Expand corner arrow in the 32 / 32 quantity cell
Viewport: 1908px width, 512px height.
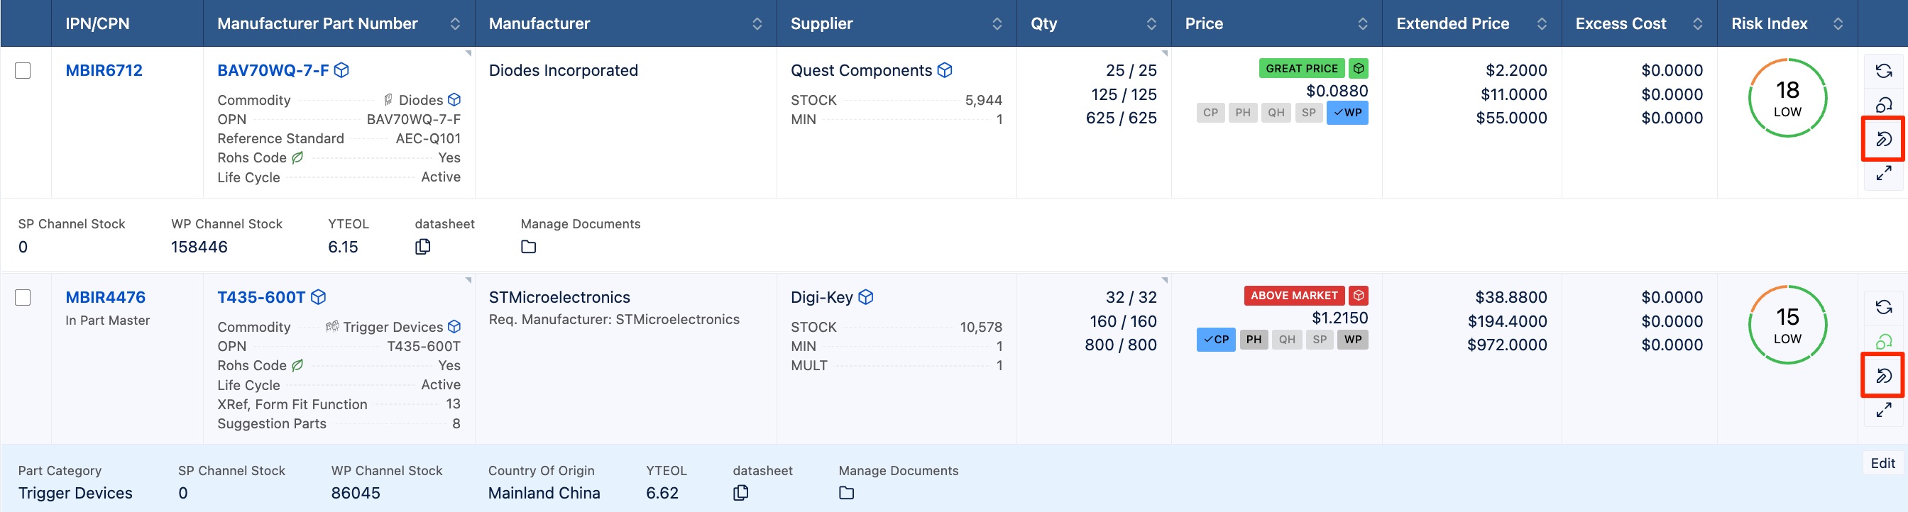pyautogui.click(x=1164, y=280)
